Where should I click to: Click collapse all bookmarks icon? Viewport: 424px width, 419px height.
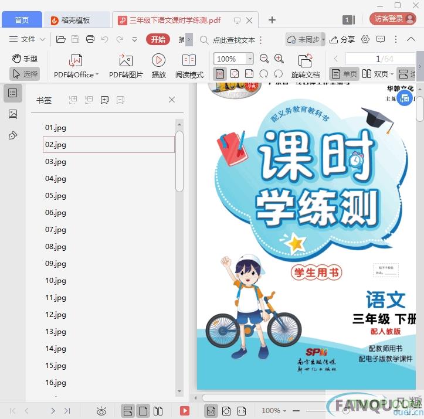tap(89, 100)
